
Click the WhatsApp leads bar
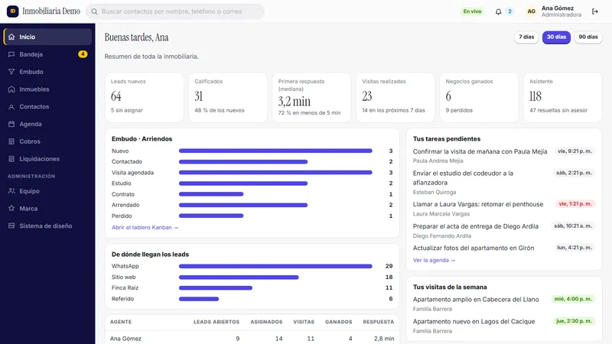(x=275, y=266)
